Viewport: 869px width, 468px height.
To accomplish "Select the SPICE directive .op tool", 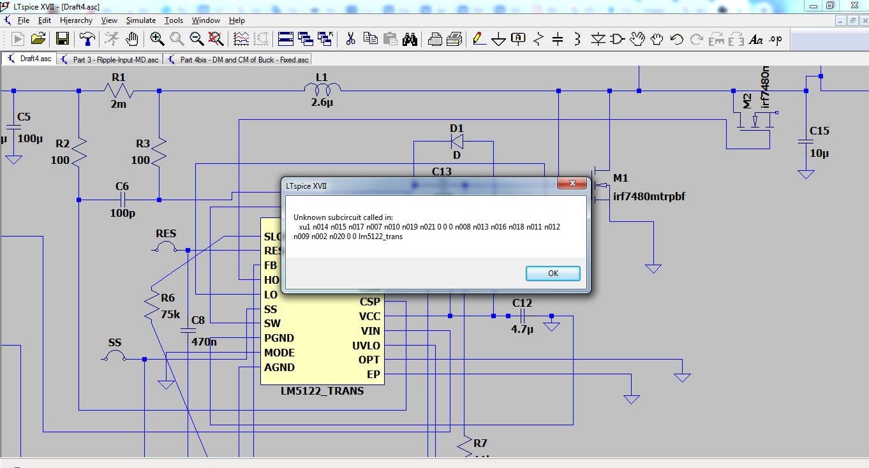I will coord(776,39).
